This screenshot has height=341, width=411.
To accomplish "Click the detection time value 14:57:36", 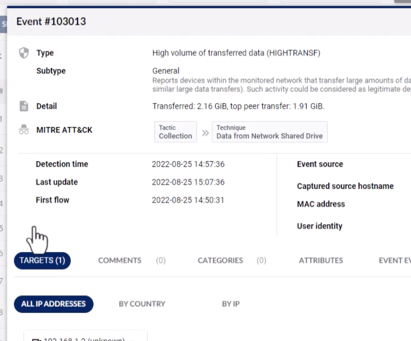I will pos(188,164).
